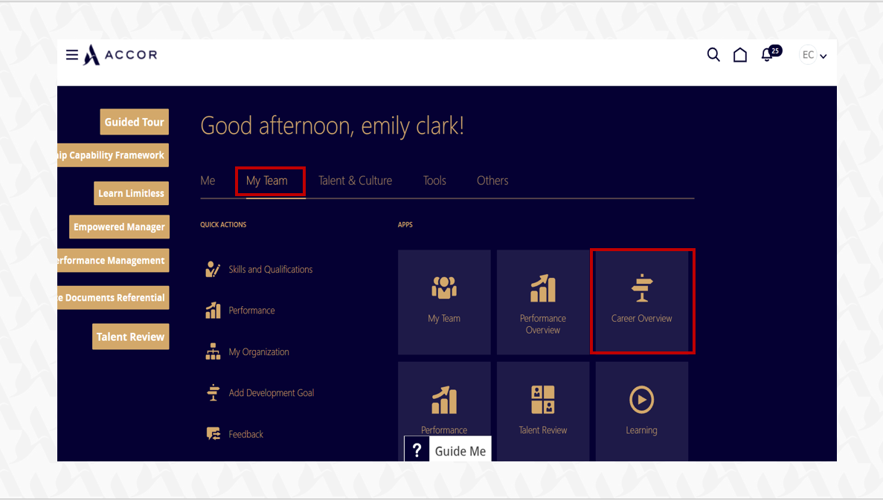Open the Feedback quick action link
Screen dimensions: 883x500
tap(246, 434)
